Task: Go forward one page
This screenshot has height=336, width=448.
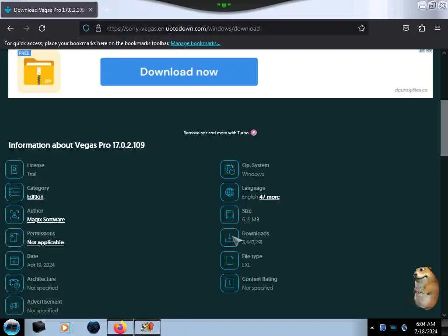Action: 26,28
